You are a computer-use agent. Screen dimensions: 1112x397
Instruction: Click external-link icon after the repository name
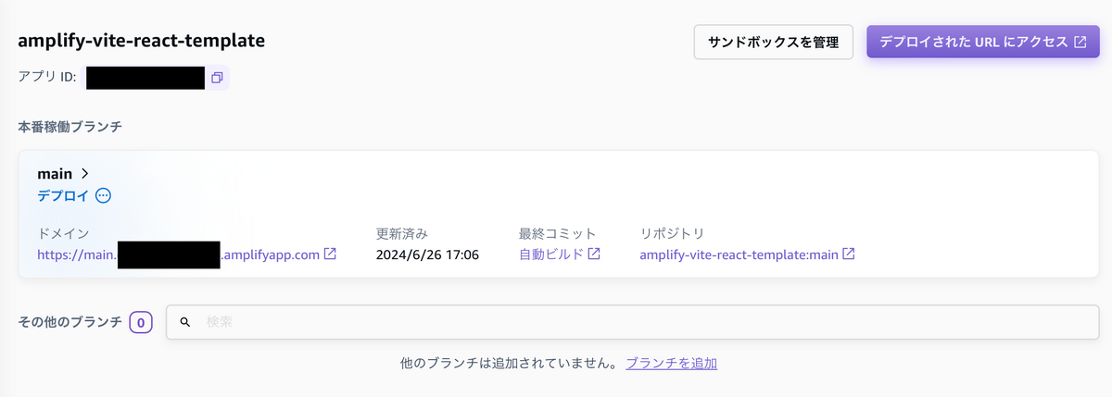point(848,254)
